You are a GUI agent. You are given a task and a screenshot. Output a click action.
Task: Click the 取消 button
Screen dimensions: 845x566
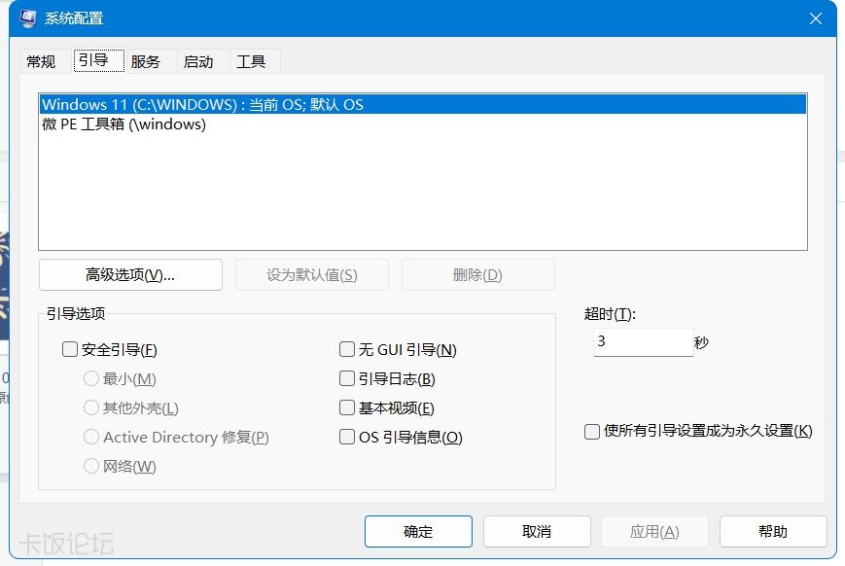pyautogui.click(x=537, y=532)
